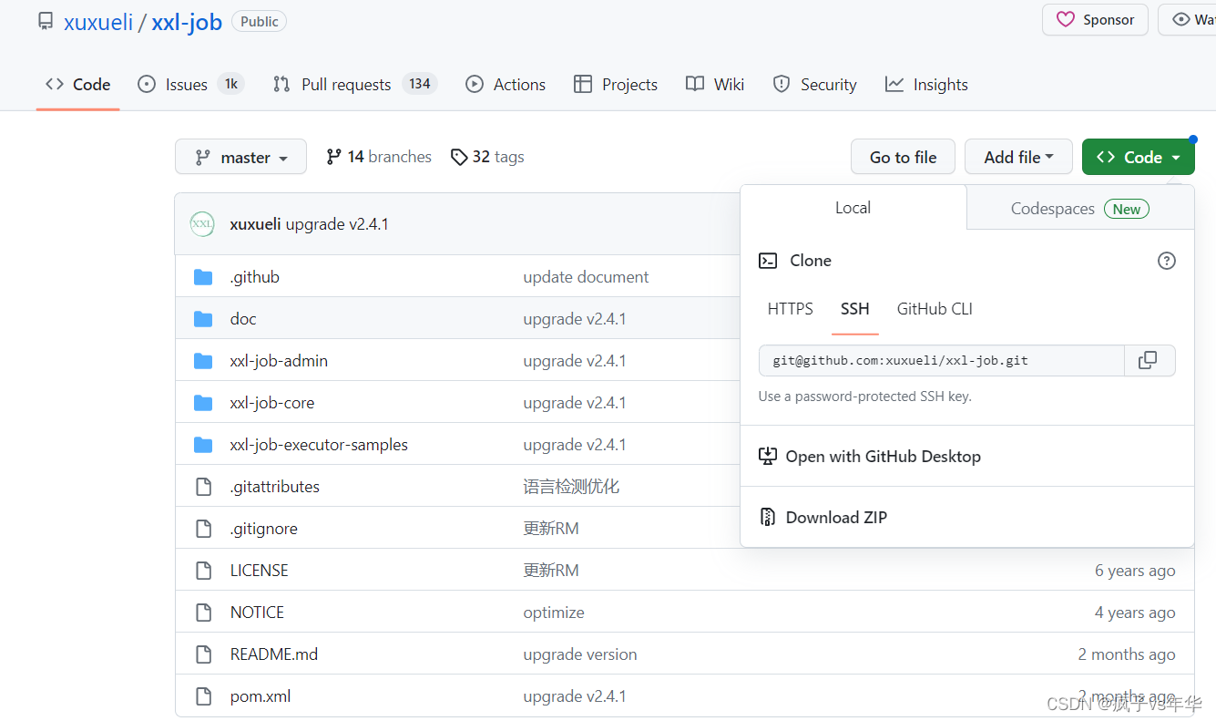
Task: Open the Code repository tab
Action: tap(78, 85)
